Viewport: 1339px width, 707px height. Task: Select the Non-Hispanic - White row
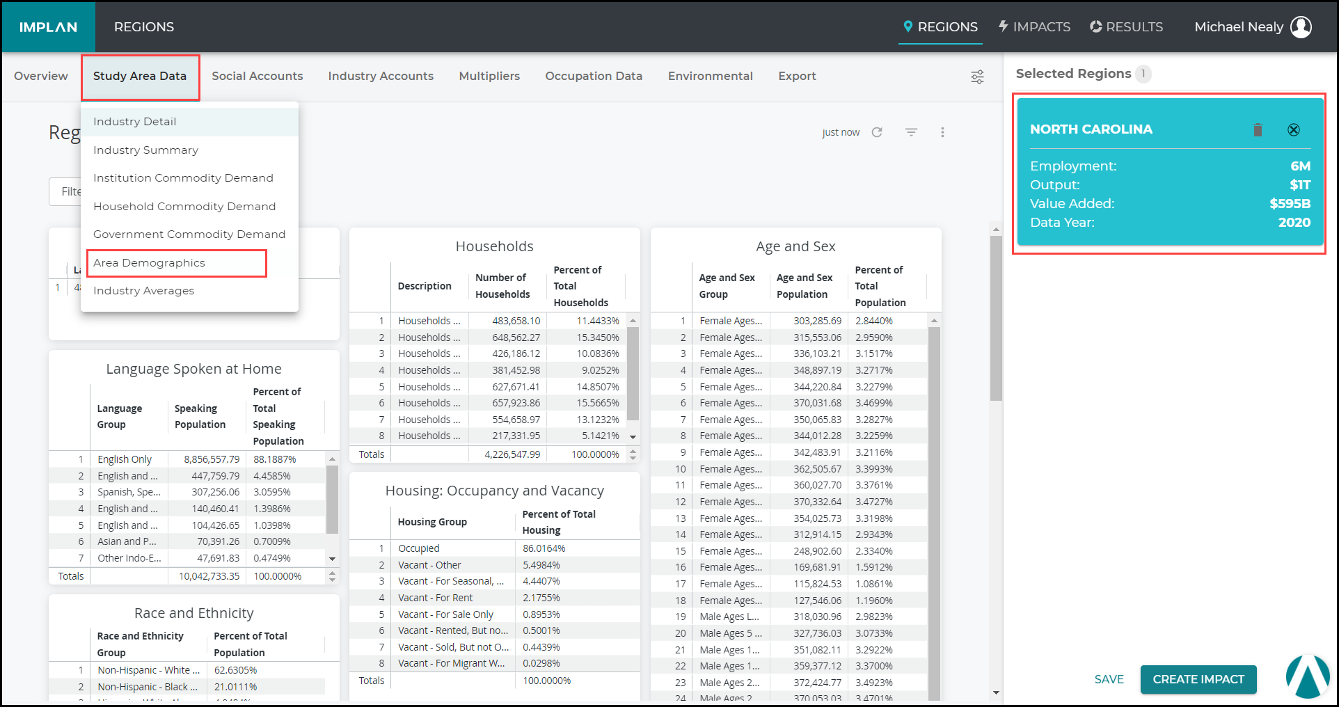(x=187, y=670)
